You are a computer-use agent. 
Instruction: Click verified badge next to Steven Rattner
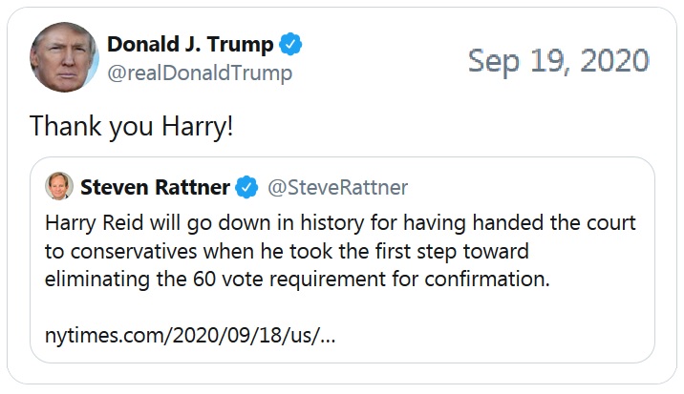tap(246, 187)
